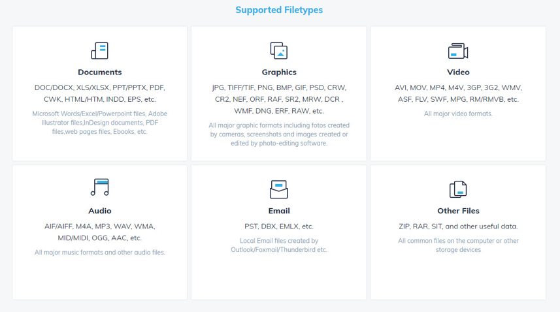Select the Documents card title
The image size is (560, 312).
100,72
